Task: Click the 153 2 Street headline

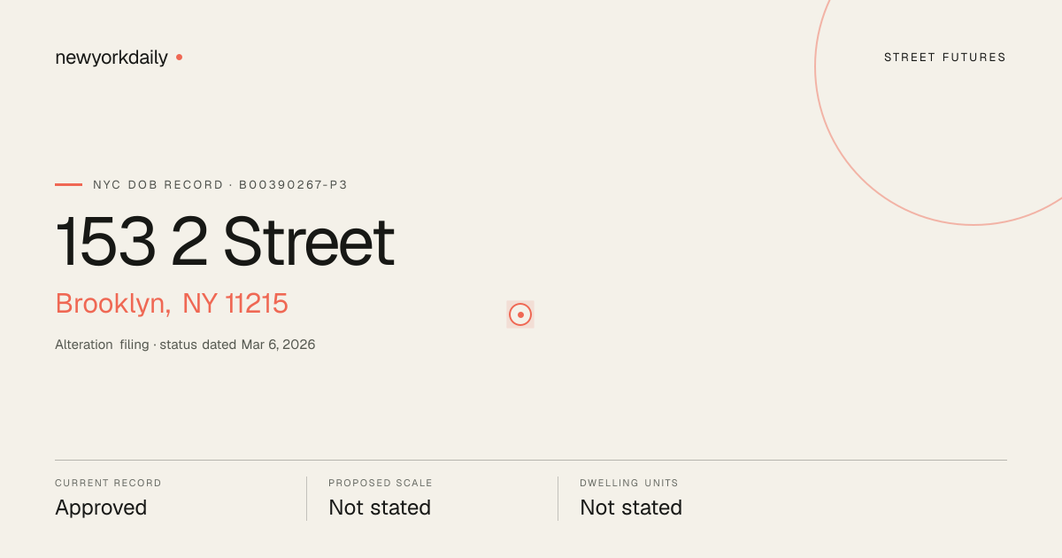Action: tap(225, 241)
